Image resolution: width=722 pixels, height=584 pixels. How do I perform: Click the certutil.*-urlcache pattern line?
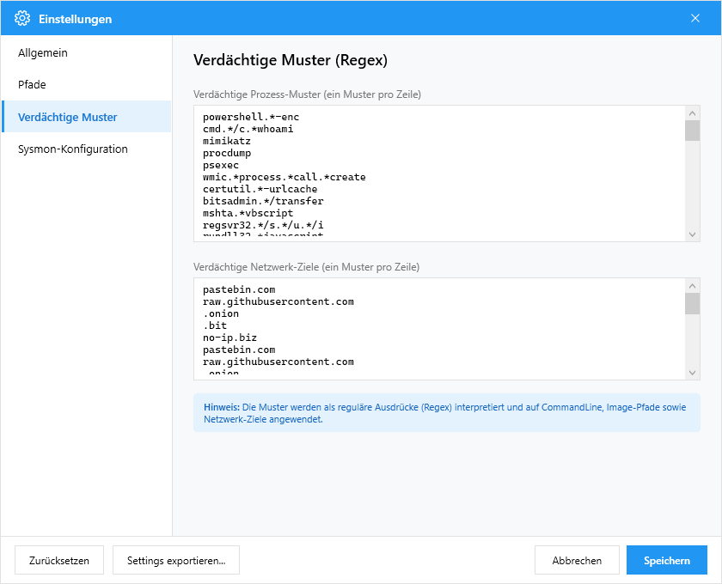click(260, 189)
